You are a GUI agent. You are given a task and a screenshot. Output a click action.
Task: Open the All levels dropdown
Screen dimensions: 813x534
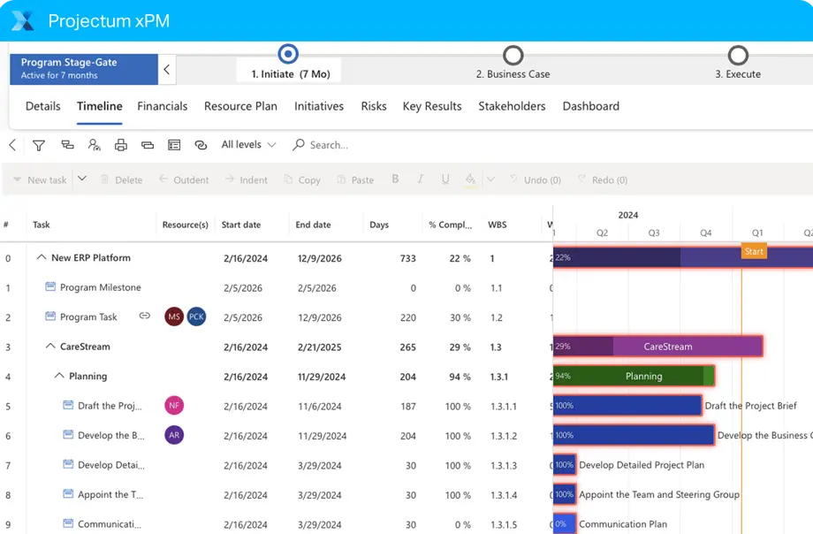[x=248, y=145]
